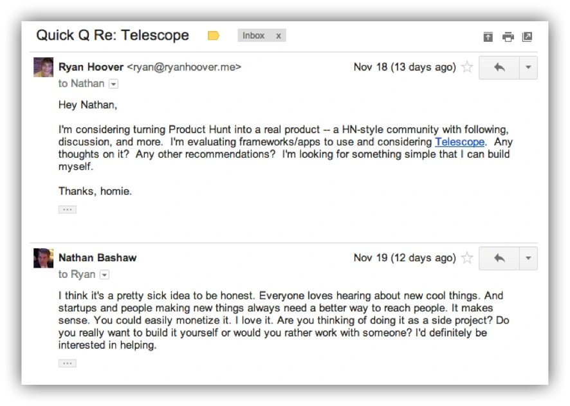
Task: Click the Inbox label tag
Action: point(253,36)
